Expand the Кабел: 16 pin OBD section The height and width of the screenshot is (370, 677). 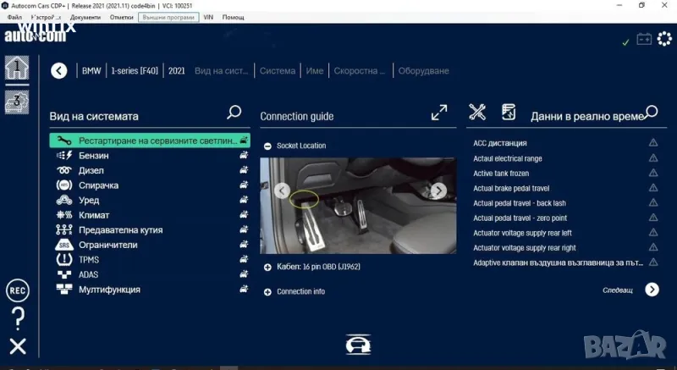(x=267, y=268)
